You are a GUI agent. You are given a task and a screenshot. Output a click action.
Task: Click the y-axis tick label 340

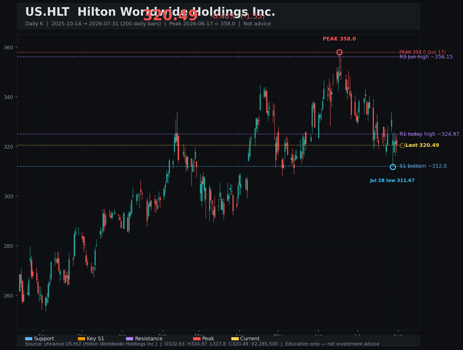pyautogui.click(x=9, y=97)
